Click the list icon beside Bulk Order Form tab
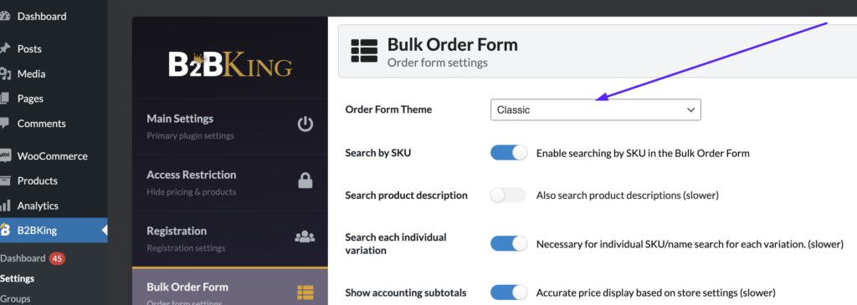Screen dimensions: 857x305 click(x=305, y=292)
